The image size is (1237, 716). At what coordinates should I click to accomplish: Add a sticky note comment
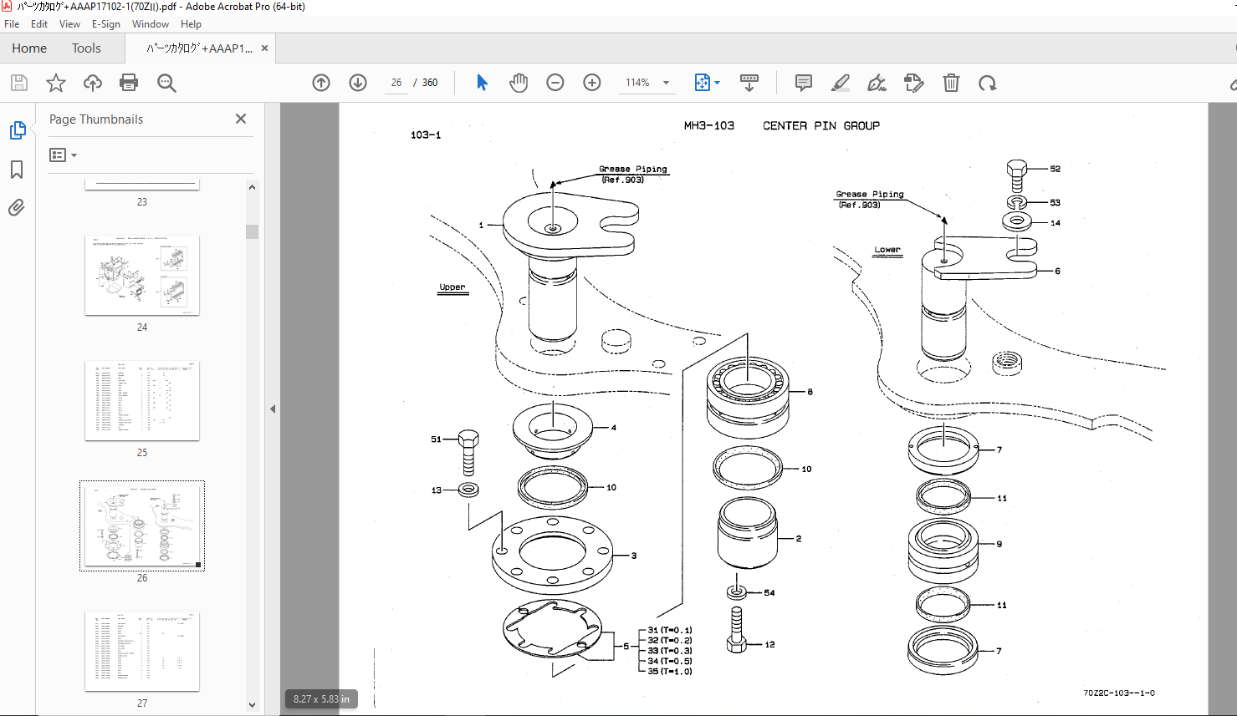pos(804,83)
